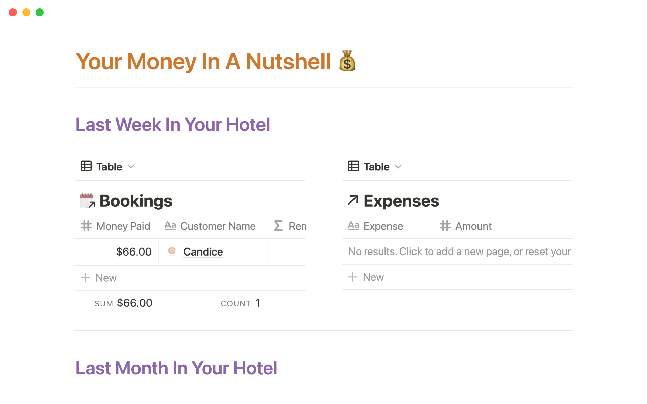Open the Candice booking page
The width and height of the screenshot is (647, 404).
coord(203,252)
